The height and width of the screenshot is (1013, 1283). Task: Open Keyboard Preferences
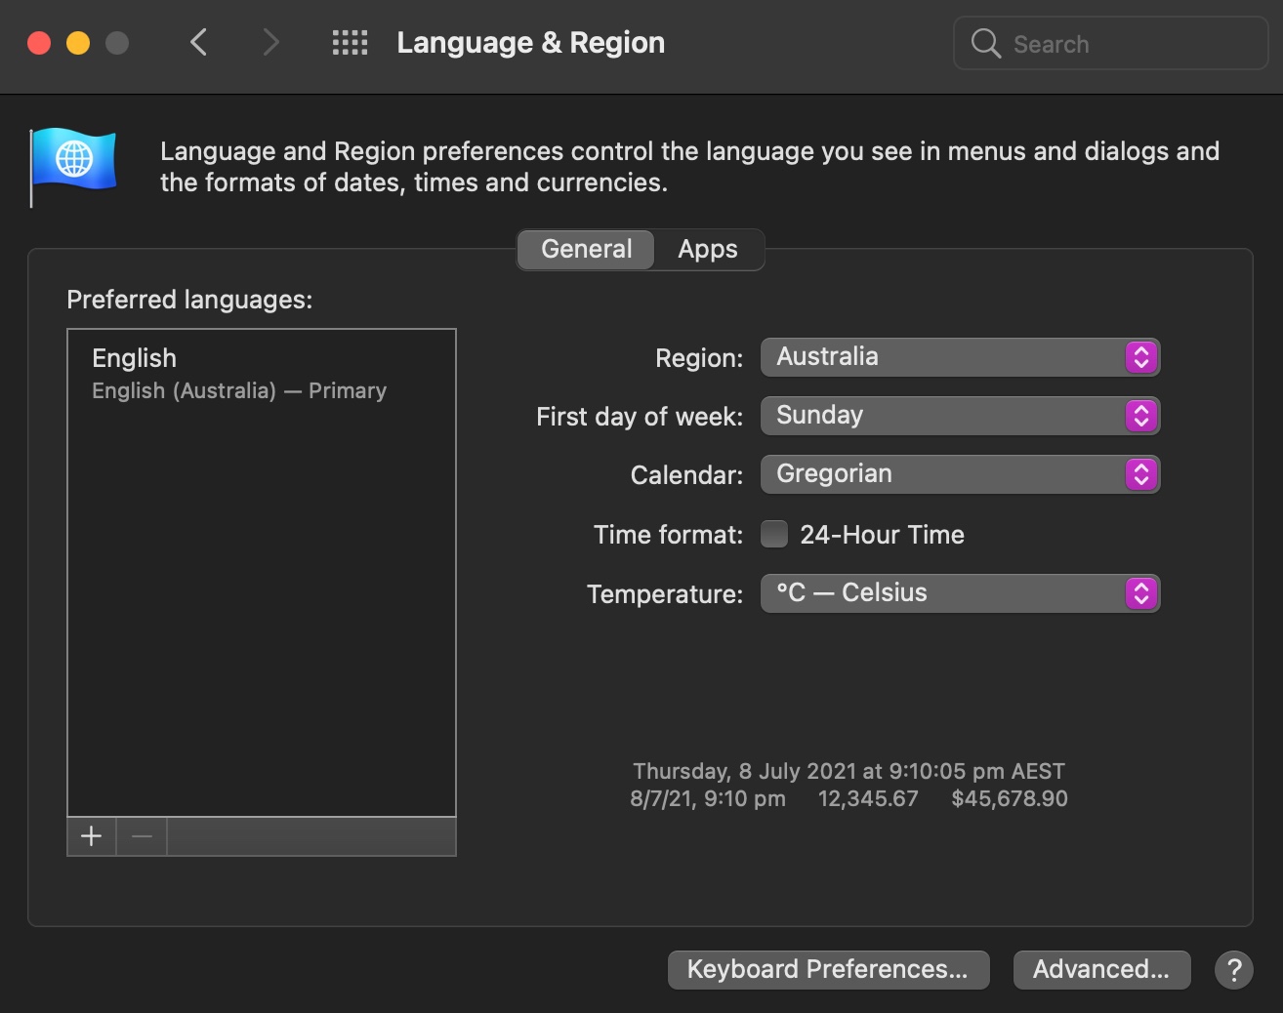[x=828, y=969]
